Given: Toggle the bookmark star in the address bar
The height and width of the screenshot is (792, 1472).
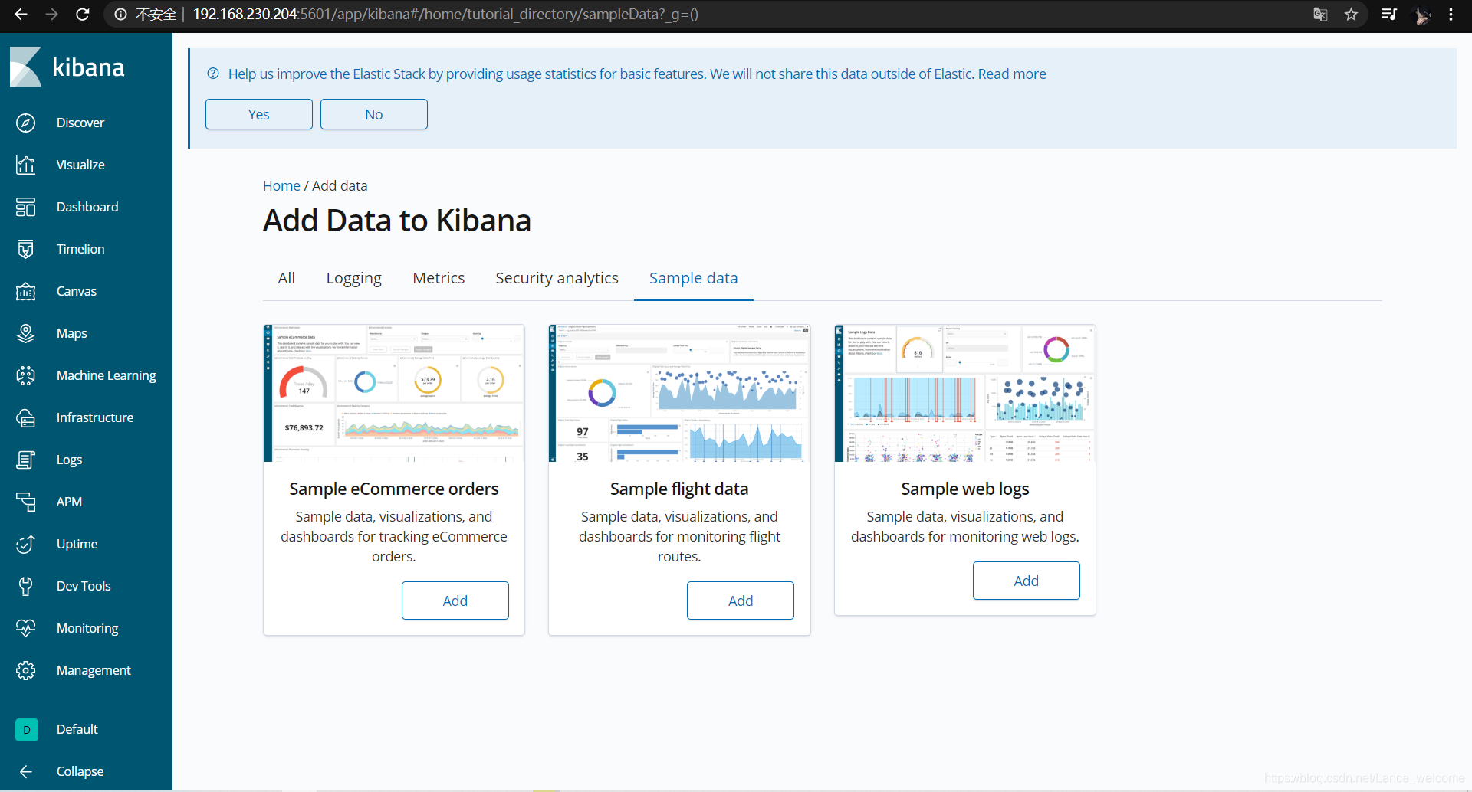Looking at the screenshot, I should point(1351,14).
